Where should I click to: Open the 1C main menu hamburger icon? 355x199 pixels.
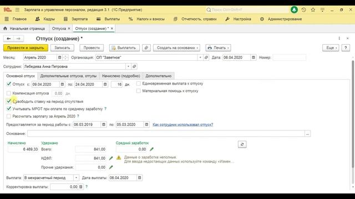click(17, 10)
